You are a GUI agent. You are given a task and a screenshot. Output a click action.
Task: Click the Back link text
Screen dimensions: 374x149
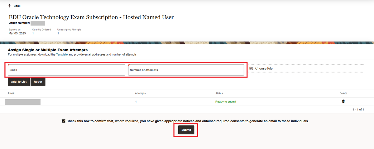tap(17, 6)
